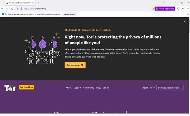Bookmark this page with the star
This screenshot has height=116, width=190.
153,9
